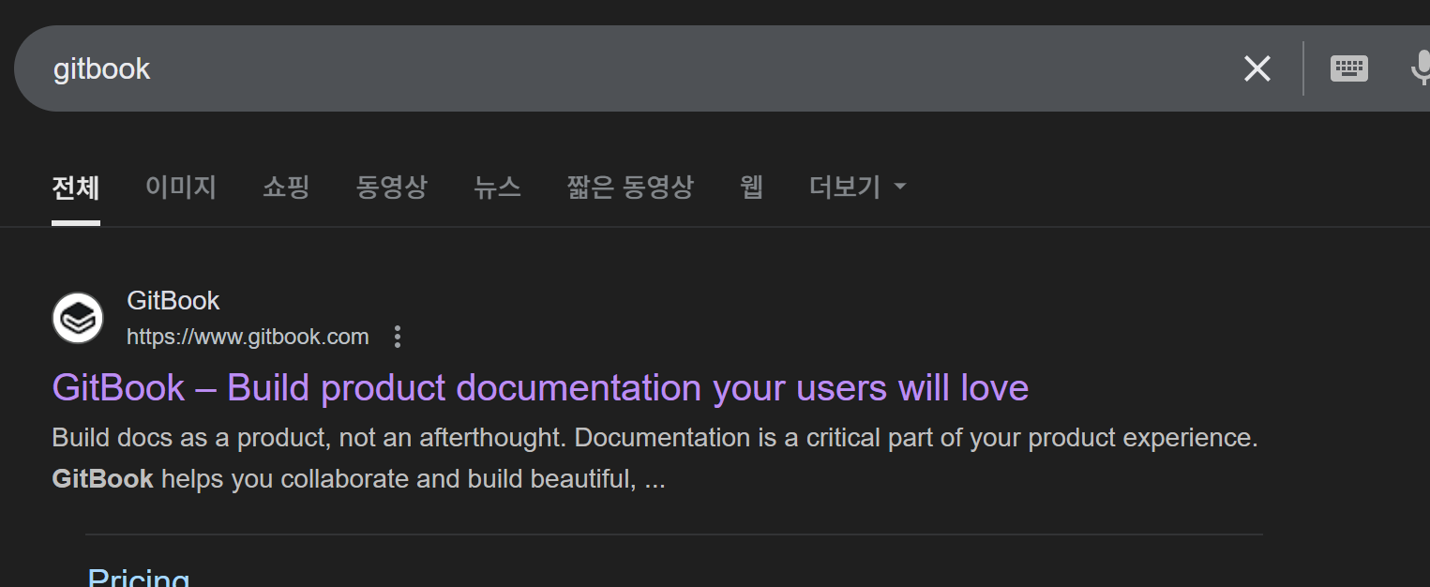This screenshot has height=587, width=1430.
Task: Open the GitBook – Build product documentation link
Action: [540, 387]
